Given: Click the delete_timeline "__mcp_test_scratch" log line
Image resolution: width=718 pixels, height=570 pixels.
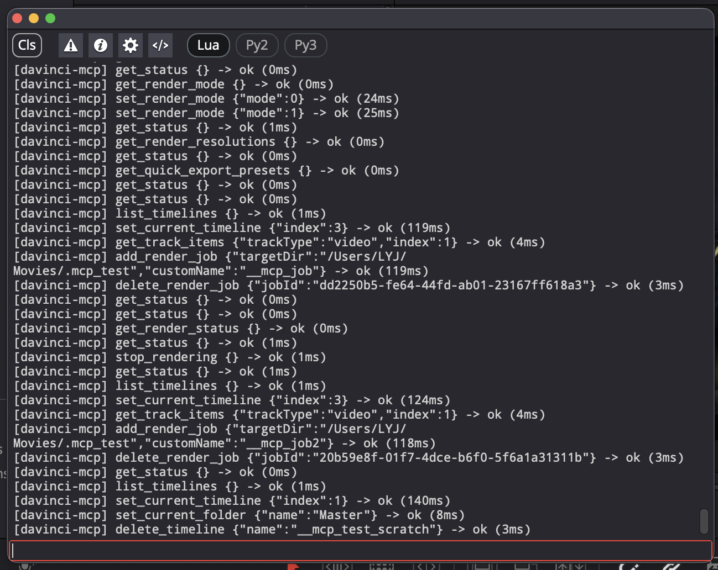Looking at the screenshot, I should coord(272,530).
